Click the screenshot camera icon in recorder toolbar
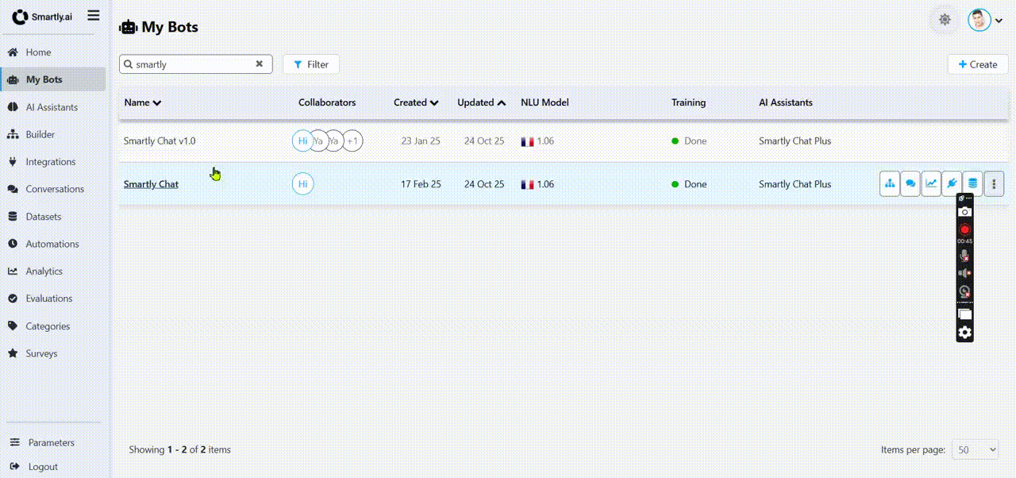The image size is (1016, 478). 964,211
